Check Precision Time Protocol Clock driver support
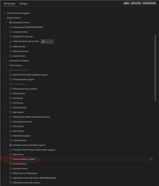159x186 pixels. click(10, 150)
